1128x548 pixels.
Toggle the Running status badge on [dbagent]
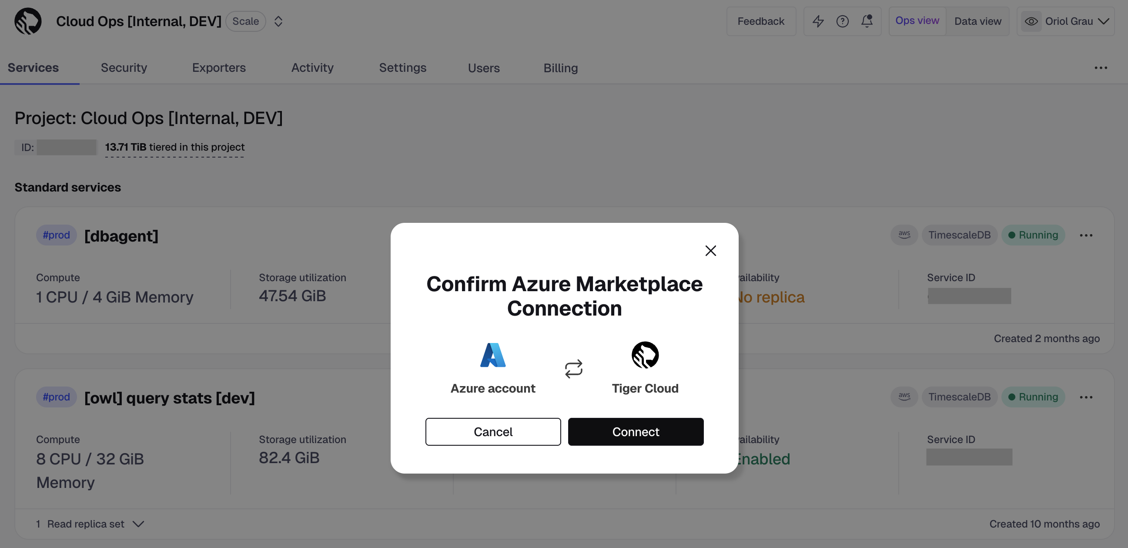(x=1034, y=235)
